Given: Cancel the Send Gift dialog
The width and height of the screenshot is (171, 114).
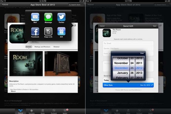Looking at the screenshot, I should [x=102, y=26].
